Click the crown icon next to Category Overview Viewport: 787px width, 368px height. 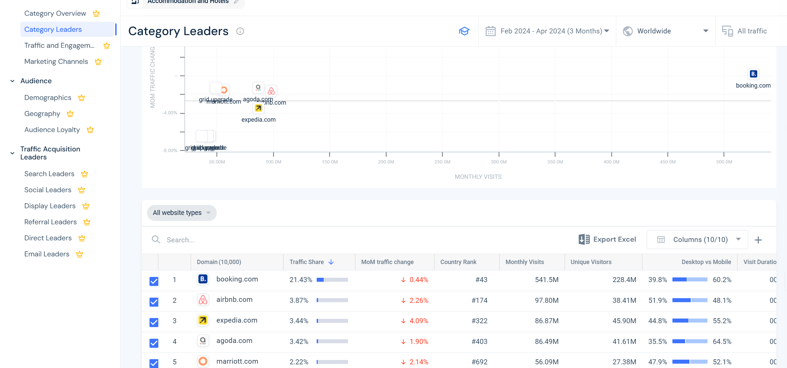96,13
